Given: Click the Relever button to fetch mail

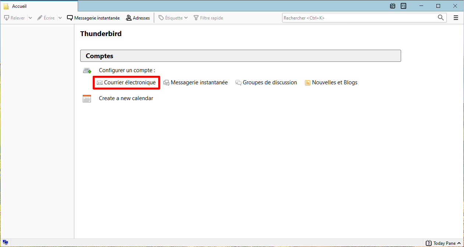Looking at the screenshot, I should click(x=14, y=18).
